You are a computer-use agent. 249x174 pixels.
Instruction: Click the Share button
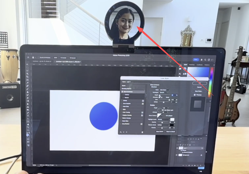tap(196, 60)
